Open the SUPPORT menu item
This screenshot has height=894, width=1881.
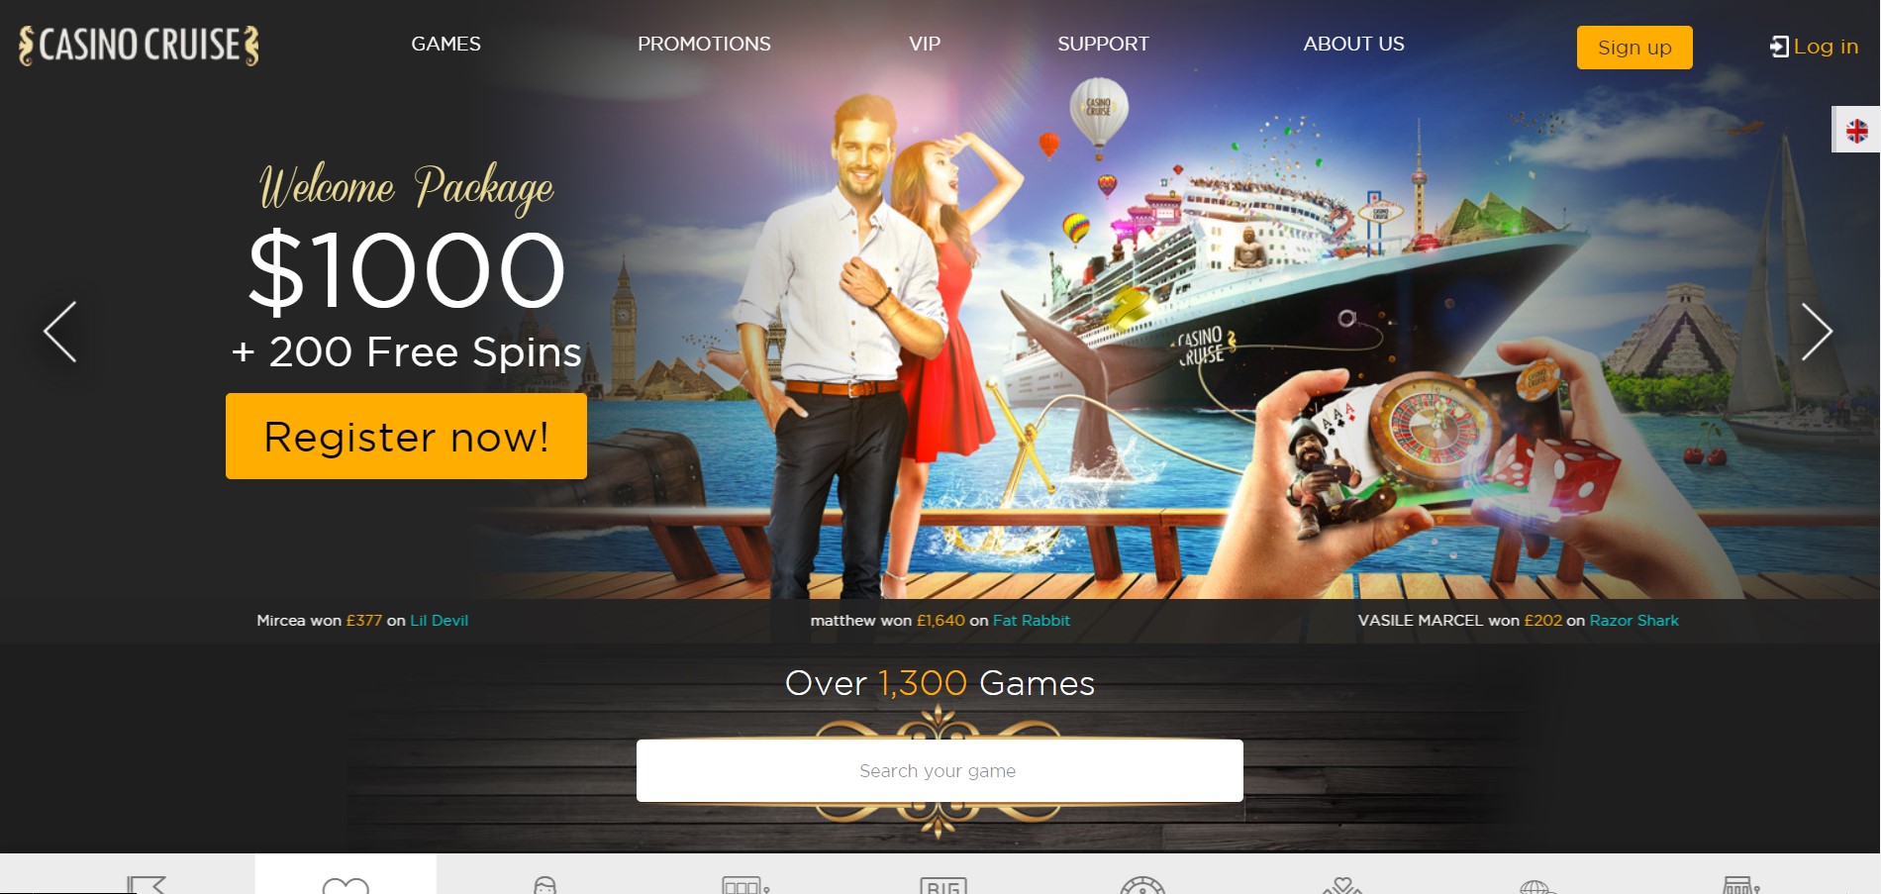click(1103, 44)
